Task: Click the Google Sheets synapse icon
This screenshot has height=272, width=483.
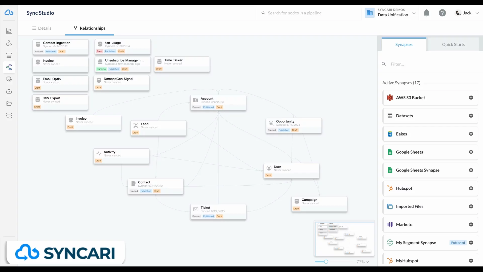Action: click(390, 152)
